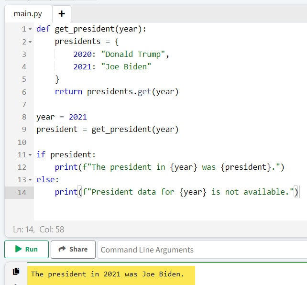
Task: Click the Run button's green play triangle
Action: click(18, 249)
